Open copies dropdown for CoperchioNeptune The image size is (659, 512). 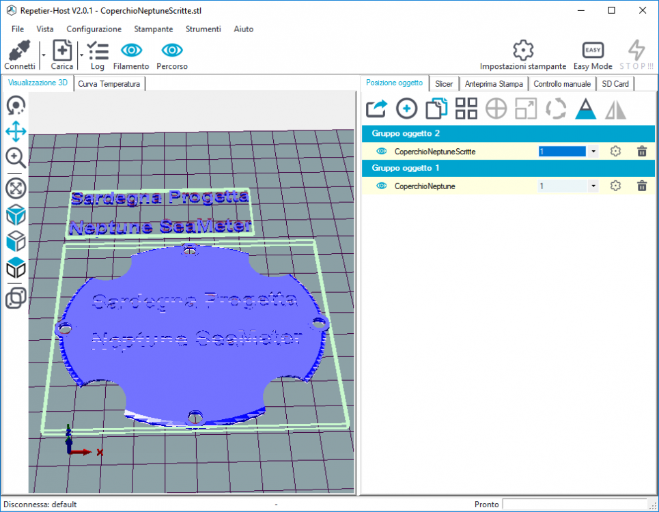(593, 186)
